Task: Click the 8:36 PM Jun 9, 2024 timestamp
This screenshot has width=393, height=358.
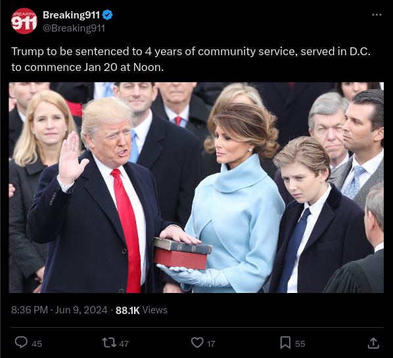Action: 59,310
